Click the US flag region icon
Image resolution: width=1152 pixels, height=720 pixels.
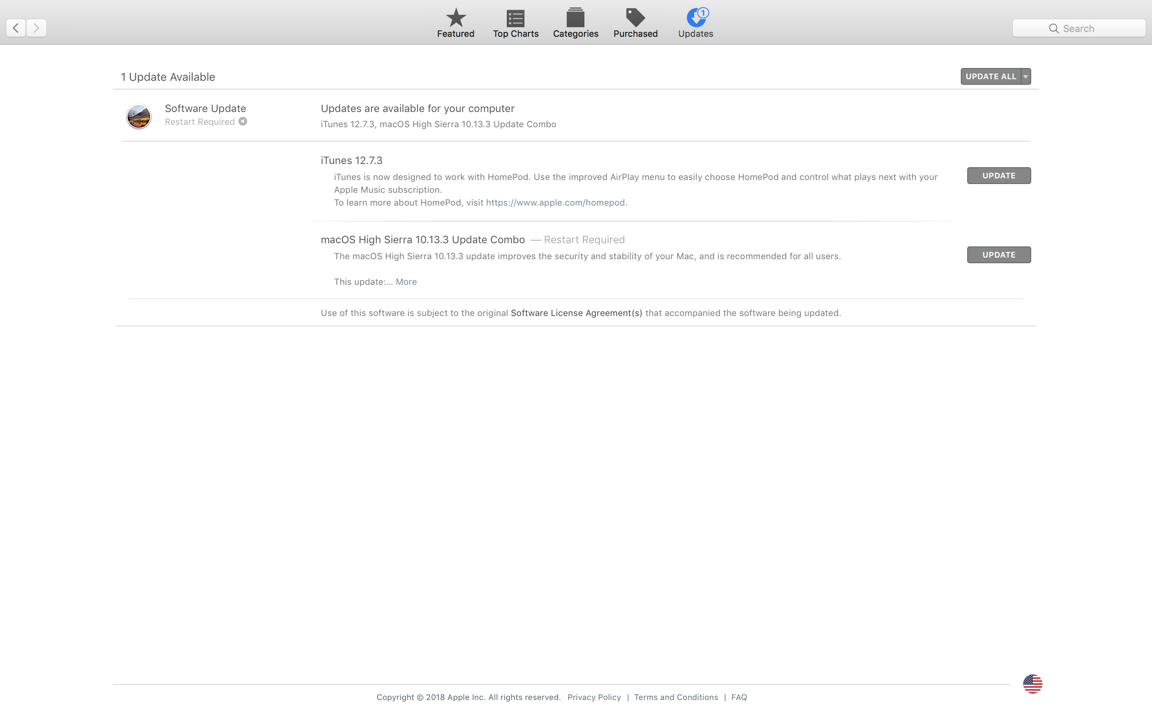coord(1032,684)
